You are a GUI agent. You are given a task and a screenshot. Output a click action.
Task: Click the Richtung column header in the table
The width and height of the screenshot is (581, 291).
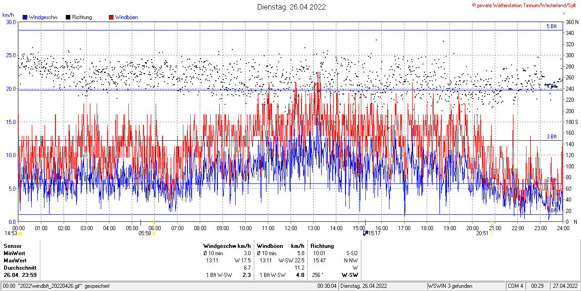[322, 246]
